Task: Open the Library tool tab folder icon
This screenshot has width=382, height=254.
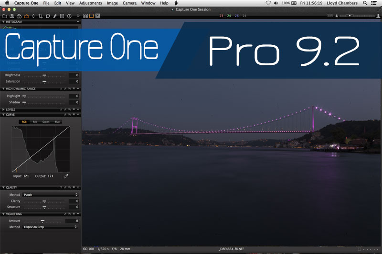Action: pyautogui.click(x=5, y=16)
